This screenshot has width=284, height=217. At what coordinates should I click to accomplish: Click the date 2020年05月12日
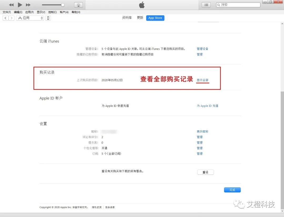pos(112,80)
